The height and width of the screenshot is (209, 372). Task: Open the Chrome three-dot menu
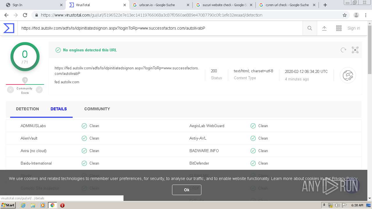[366, 15]
